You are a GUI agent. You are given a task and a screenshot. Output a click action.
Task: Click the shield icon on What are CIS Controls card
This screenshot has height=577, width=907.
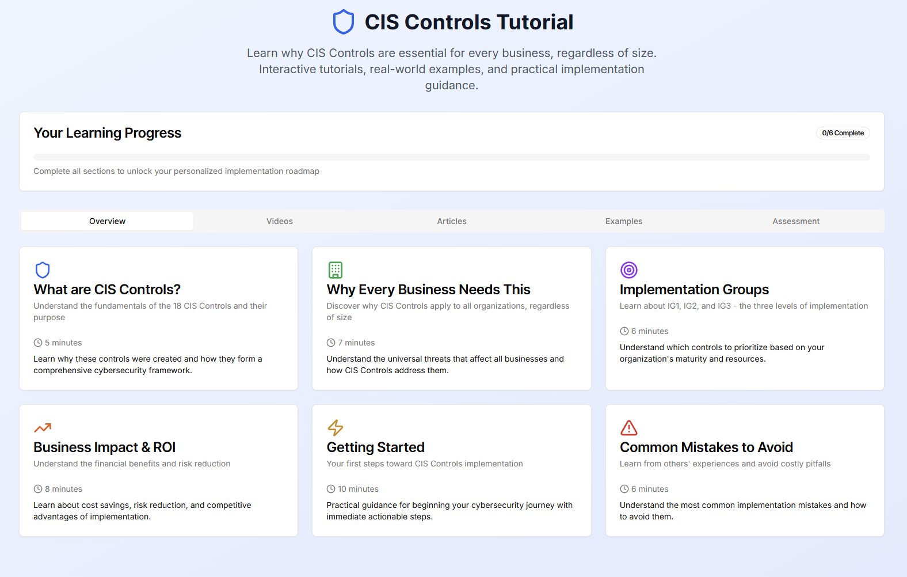click(43, 270)
